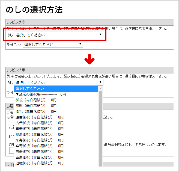
Task: Select 感謝(赤白花結び) 0円 option
Action: (x=56, y=106)
